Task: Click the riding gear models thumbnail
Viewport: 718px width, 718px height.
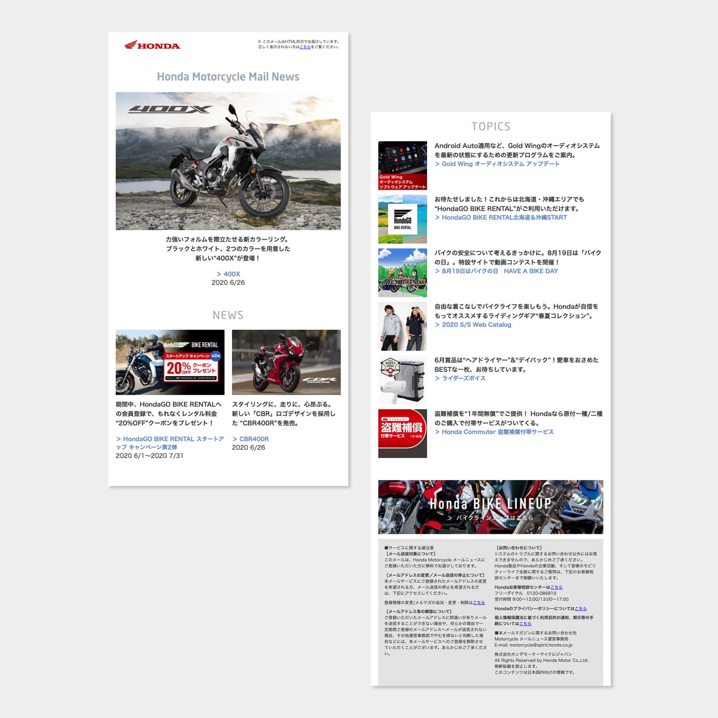Action: [x=402, y=326]
